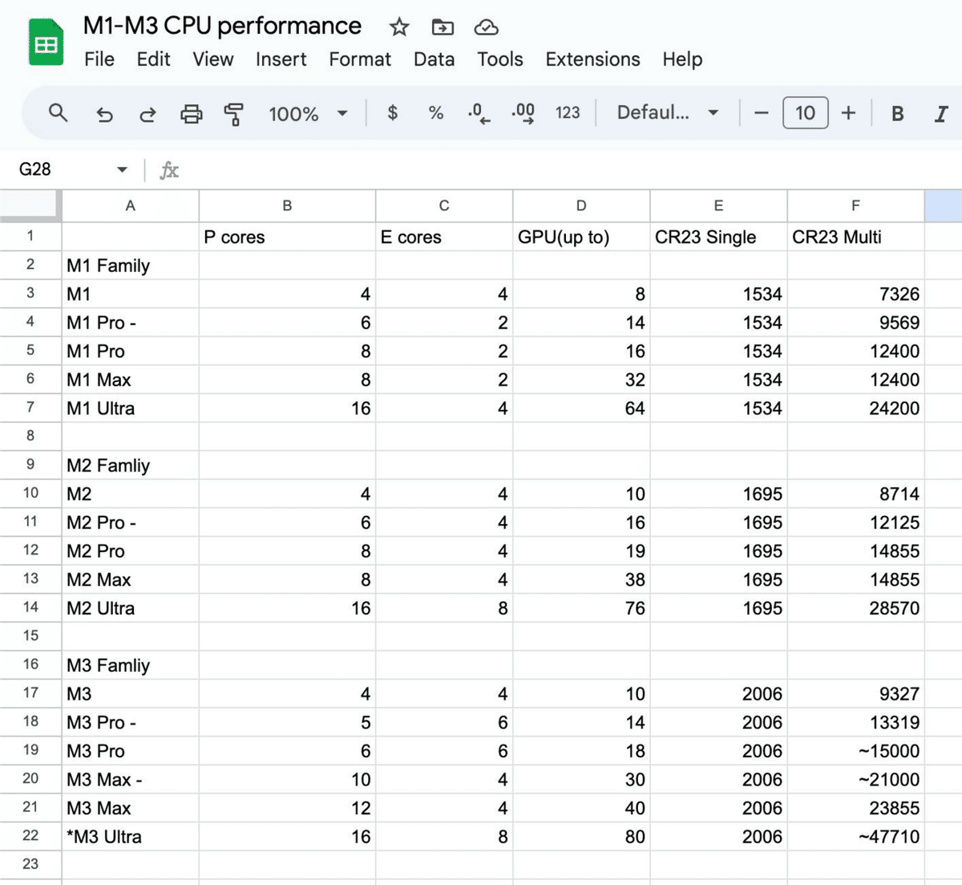
Task: Open the Google Sheets home icon
Action: [x=46, y=43]
